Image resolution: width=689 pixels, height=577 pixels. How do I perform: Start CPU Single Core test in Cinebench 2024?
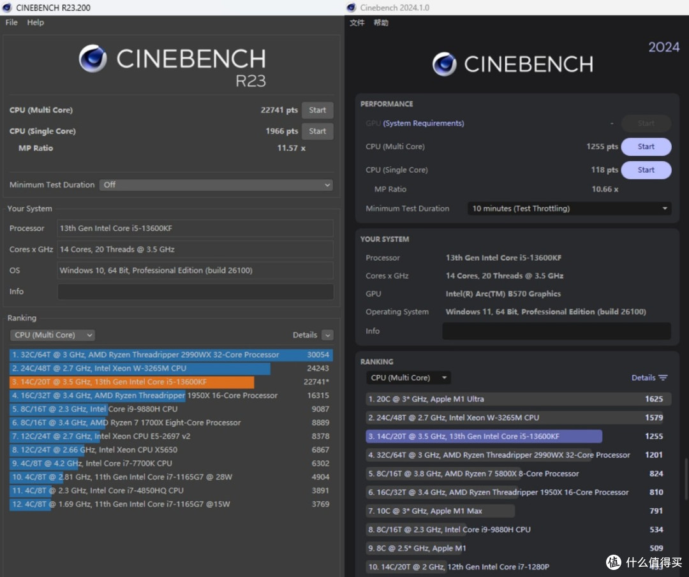point(646,170)
